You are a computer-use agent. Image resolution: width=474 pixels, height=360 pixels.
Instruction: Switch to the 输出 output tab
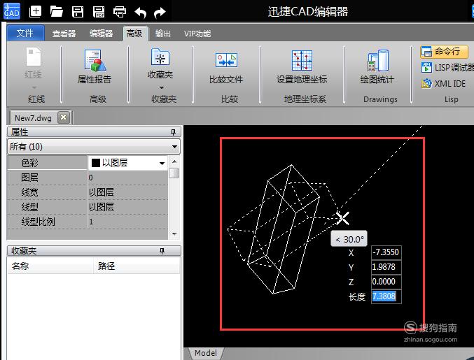(162, 33)
